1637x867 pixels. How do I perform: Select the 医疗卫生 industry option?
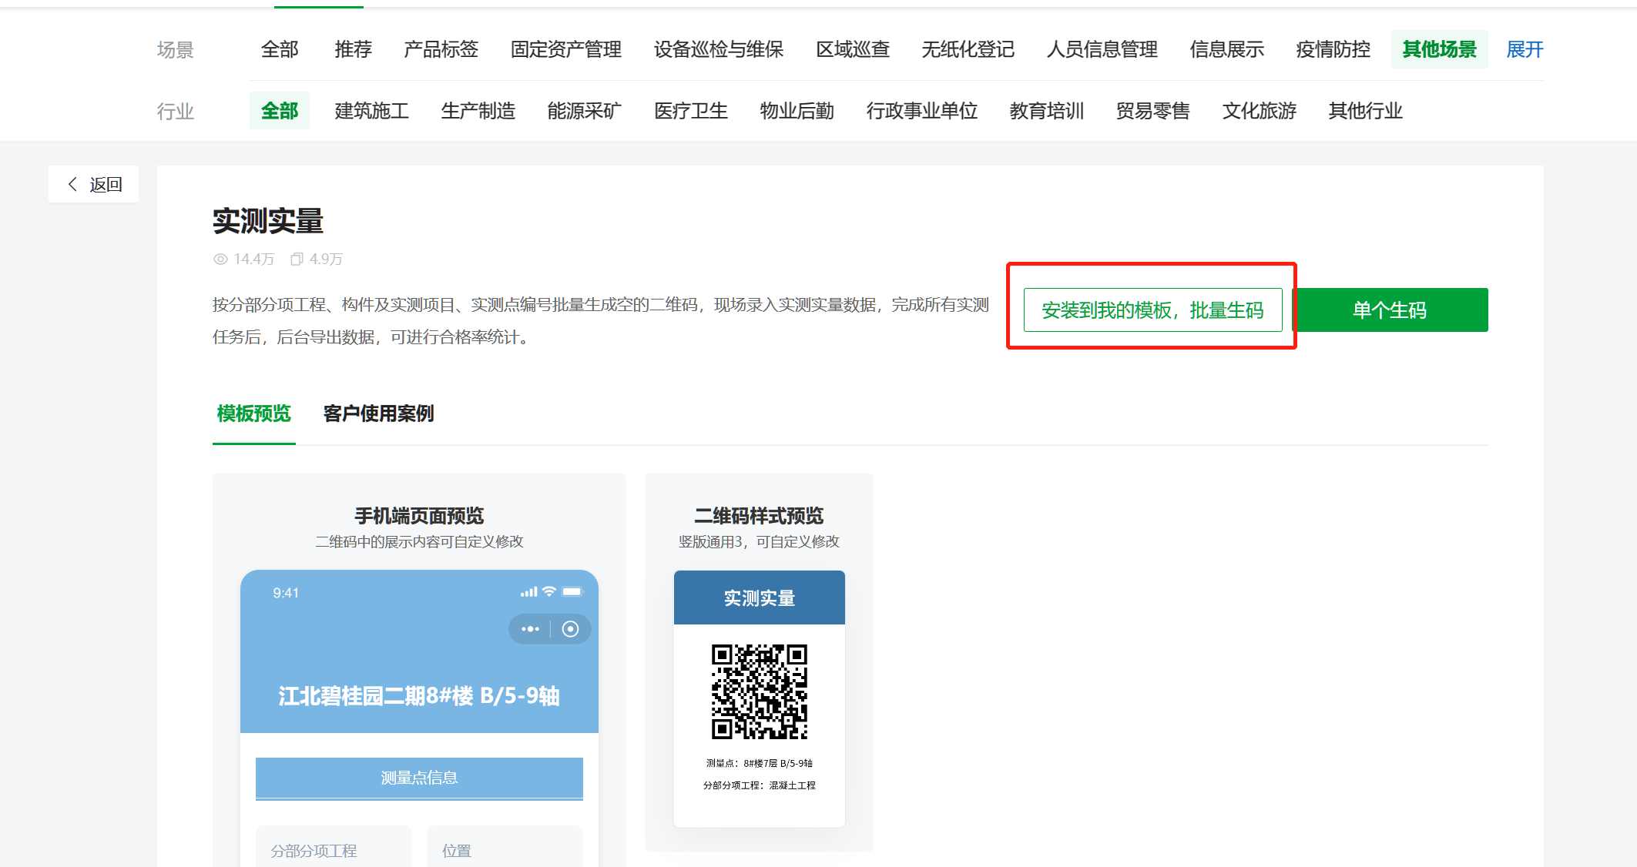[690, 111]
